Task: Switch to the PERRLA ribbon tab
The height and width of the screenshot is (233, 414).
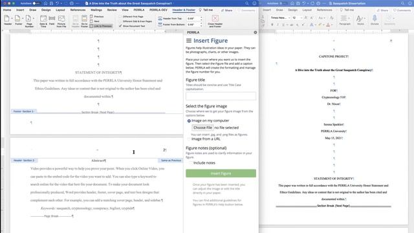Action: click(139, 10)
